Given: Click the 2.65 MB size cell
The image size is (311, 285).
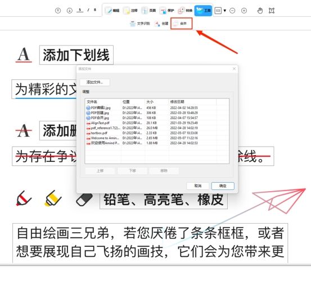Looking at the screenshot, I should 152,138.
